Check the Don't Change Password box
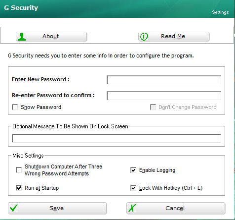Viewport: 235px width, 220px height. point(153,107)
